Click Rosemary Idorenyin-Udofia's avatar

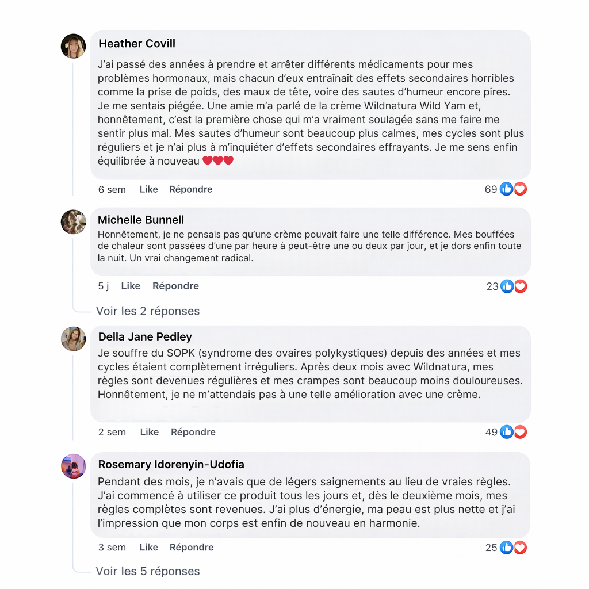pos(73,466)
